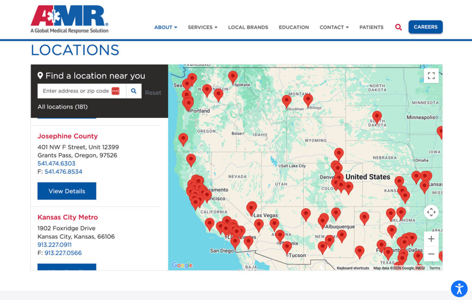Click the Careers button
The image size is (472, 300).
tap(425, 27)
